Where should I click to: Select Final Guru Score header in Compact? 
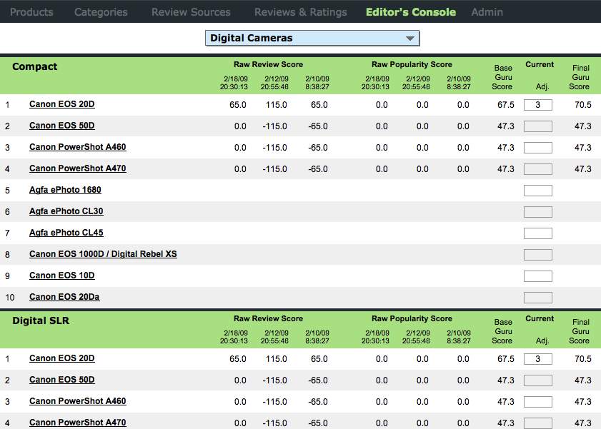coord(580,77)
